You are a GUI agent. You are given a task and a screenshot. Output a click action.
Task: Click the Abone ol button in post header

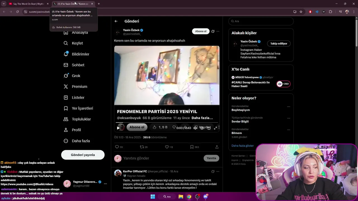[x=201, y=31]
